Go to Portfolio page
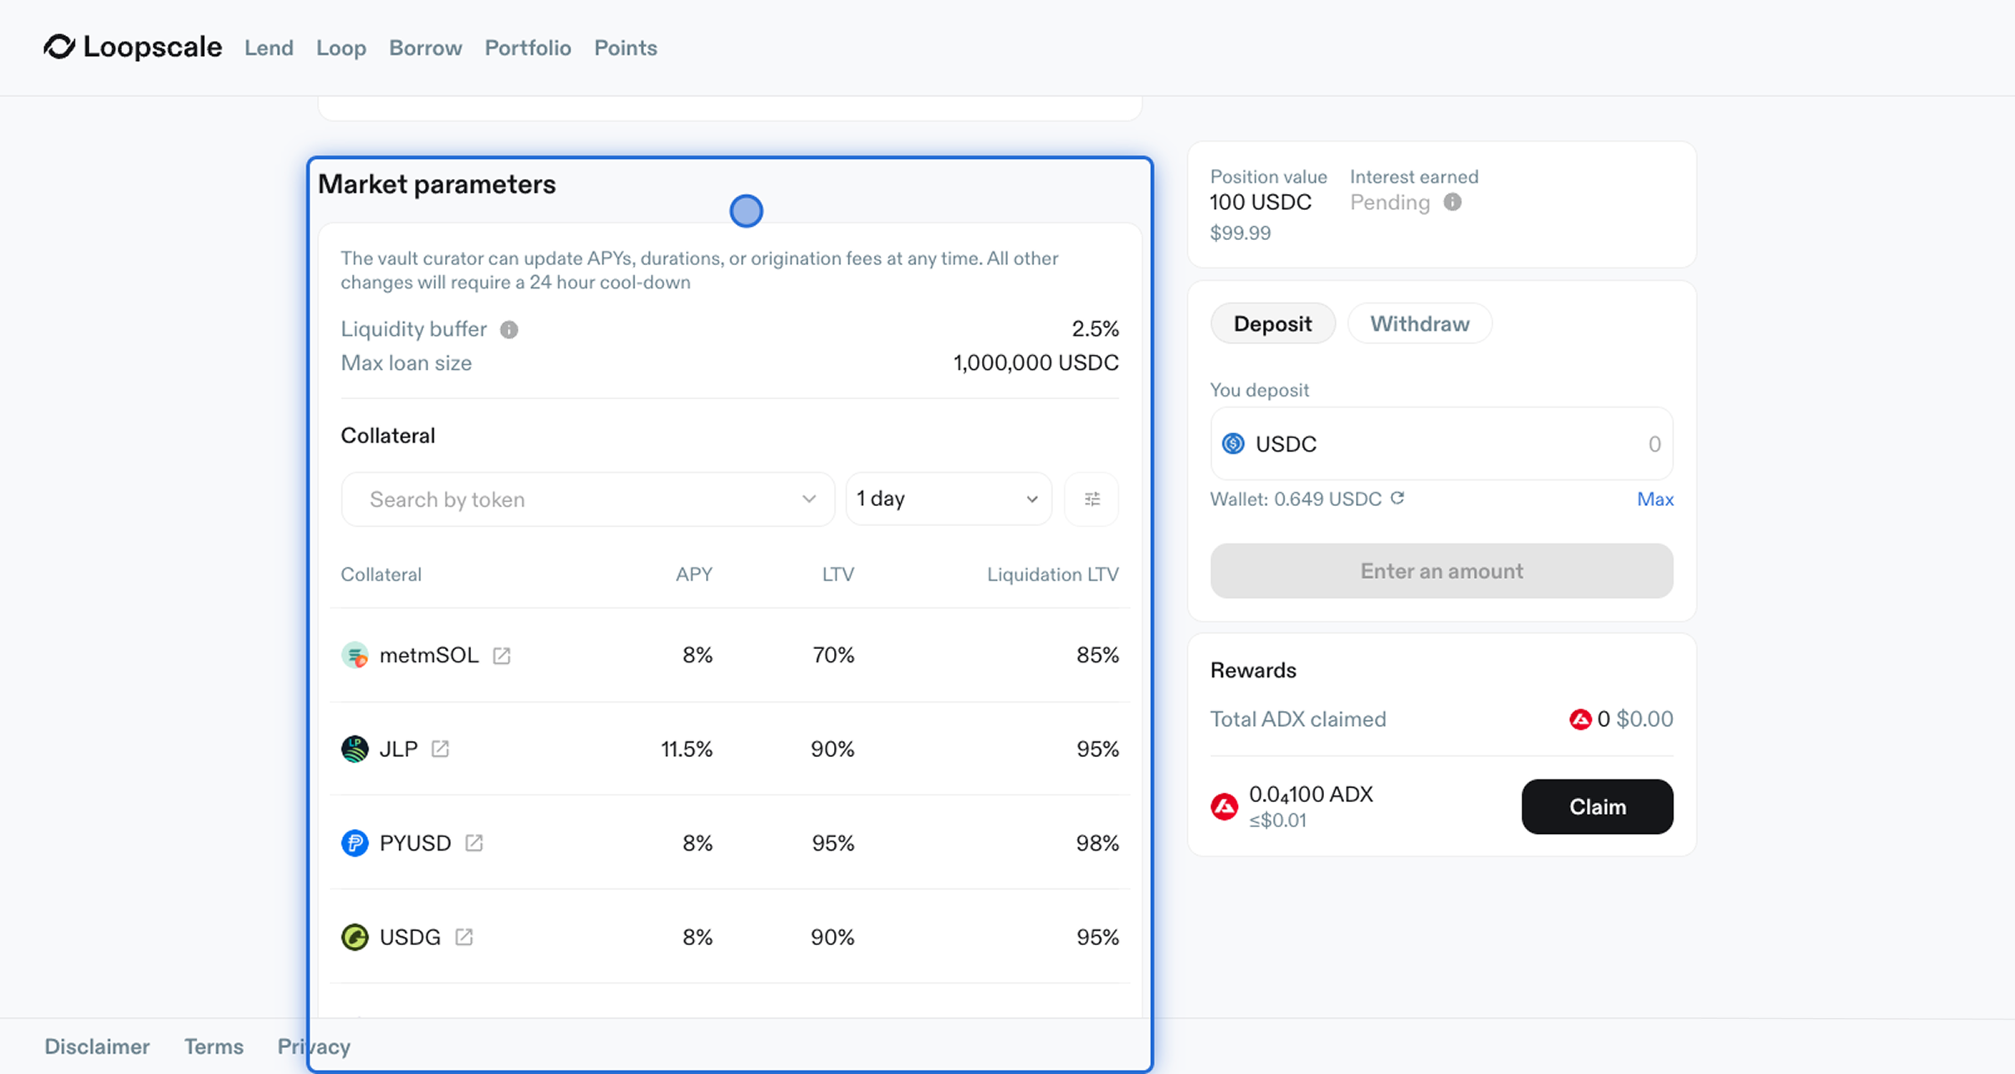The image size is (2015, 1074). click(528, 49)
